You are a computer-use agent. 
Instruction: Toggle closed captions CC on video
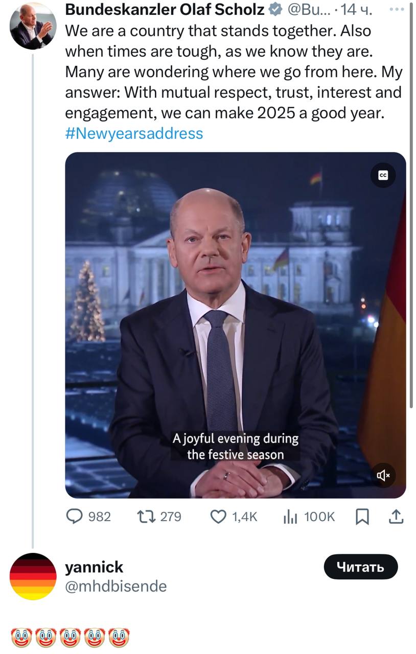[383, 175]
